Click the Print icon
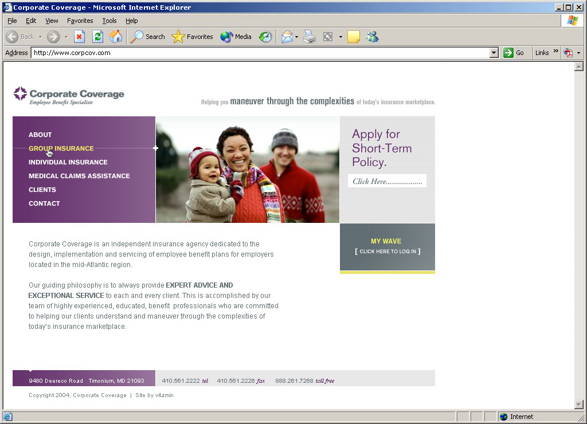The image size is (587, 424). (x=310, y=37)
